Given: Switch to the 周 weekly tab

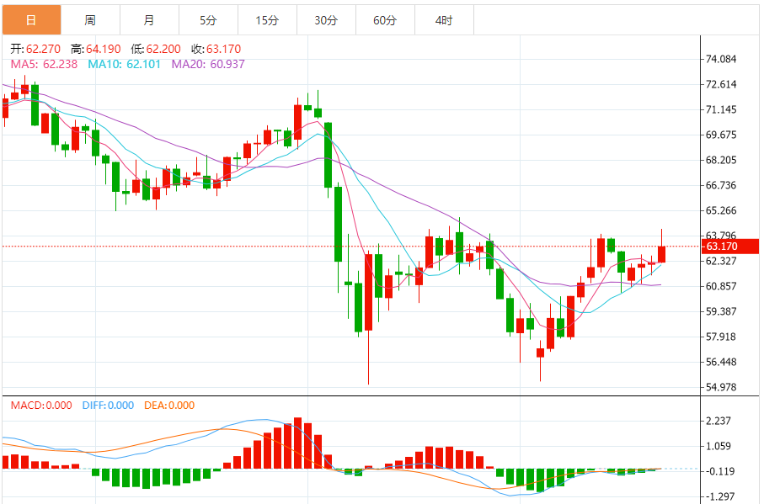Looking at the screenshot, I should (x=90, y=20).
